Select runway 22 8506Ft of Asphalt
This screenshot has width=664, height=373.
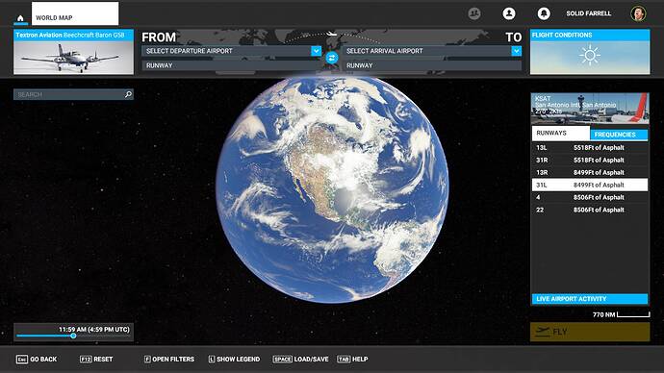click(590, 210)
